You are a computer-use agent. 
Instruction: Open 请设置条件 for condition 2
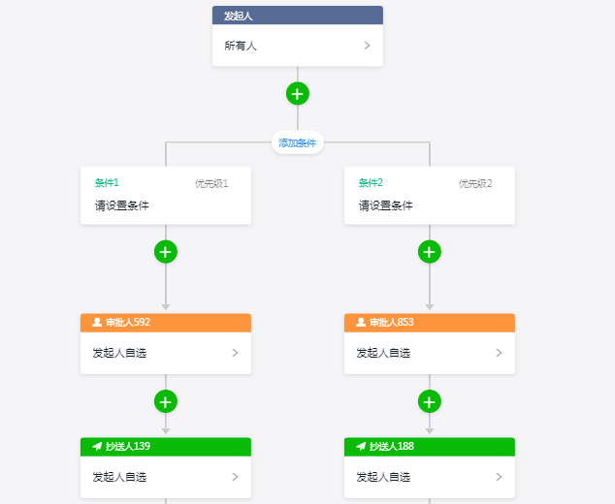tap(386, 205)
